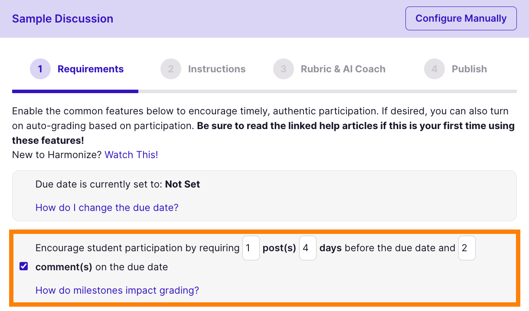Viewport: 529px width, 311px height.
Task: Go to Rubric & AI Coach label
Action: coord(343,69)
